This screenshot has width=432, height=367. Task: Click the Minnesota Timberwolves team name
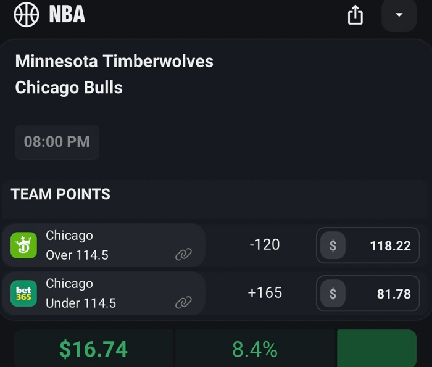point(114,61)
